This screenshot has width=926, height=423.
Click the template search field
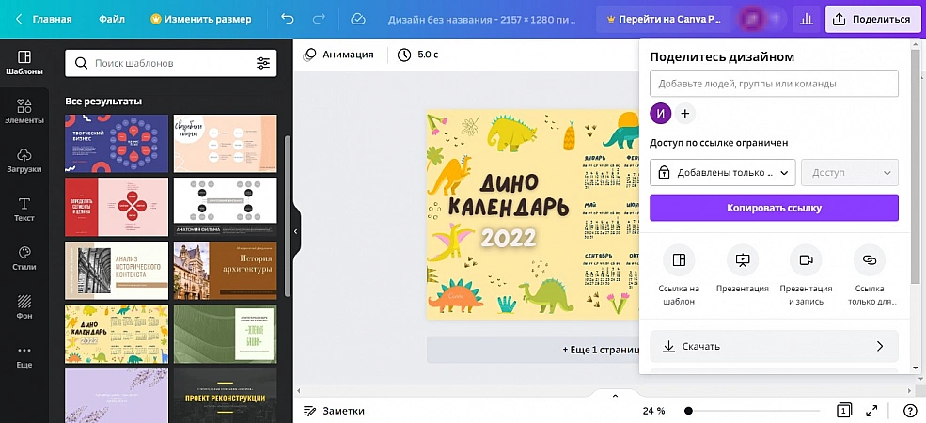[171, 63]
